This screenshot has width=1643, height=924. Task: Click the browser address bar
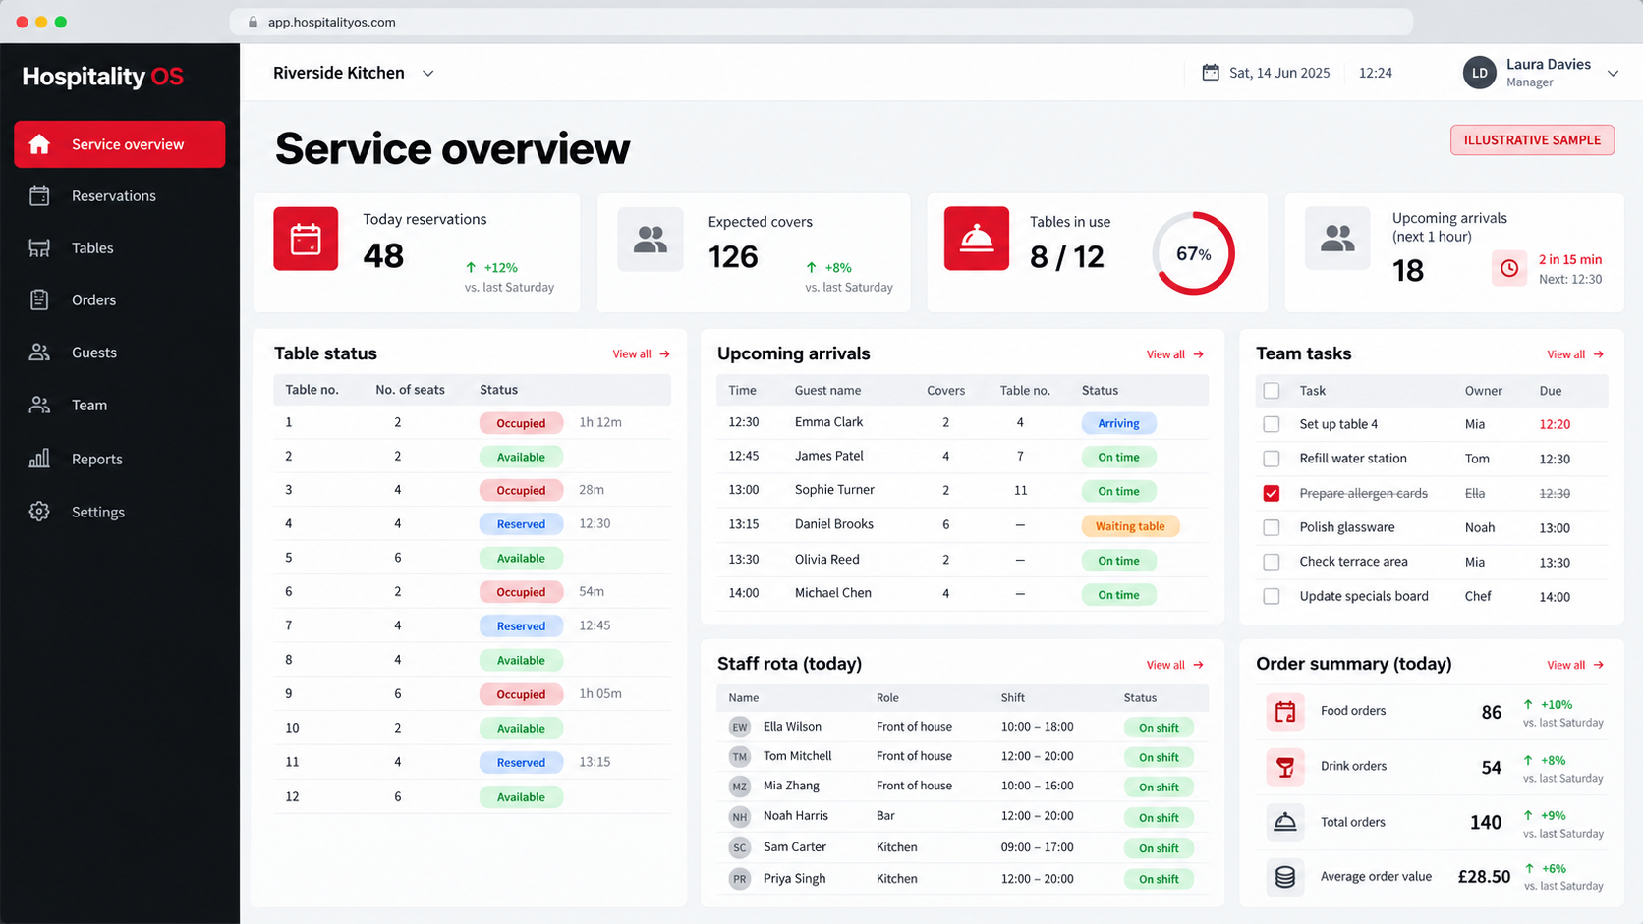pyautogui.click(x=821, y=22)
